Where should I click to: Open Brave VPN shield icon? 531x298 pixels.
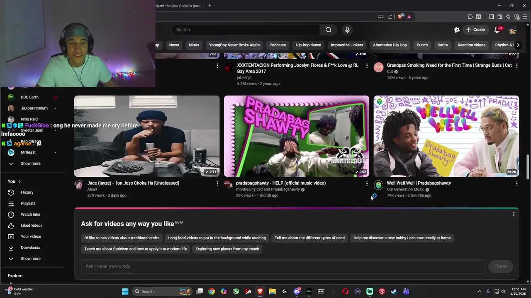click(x=517, y=17)
